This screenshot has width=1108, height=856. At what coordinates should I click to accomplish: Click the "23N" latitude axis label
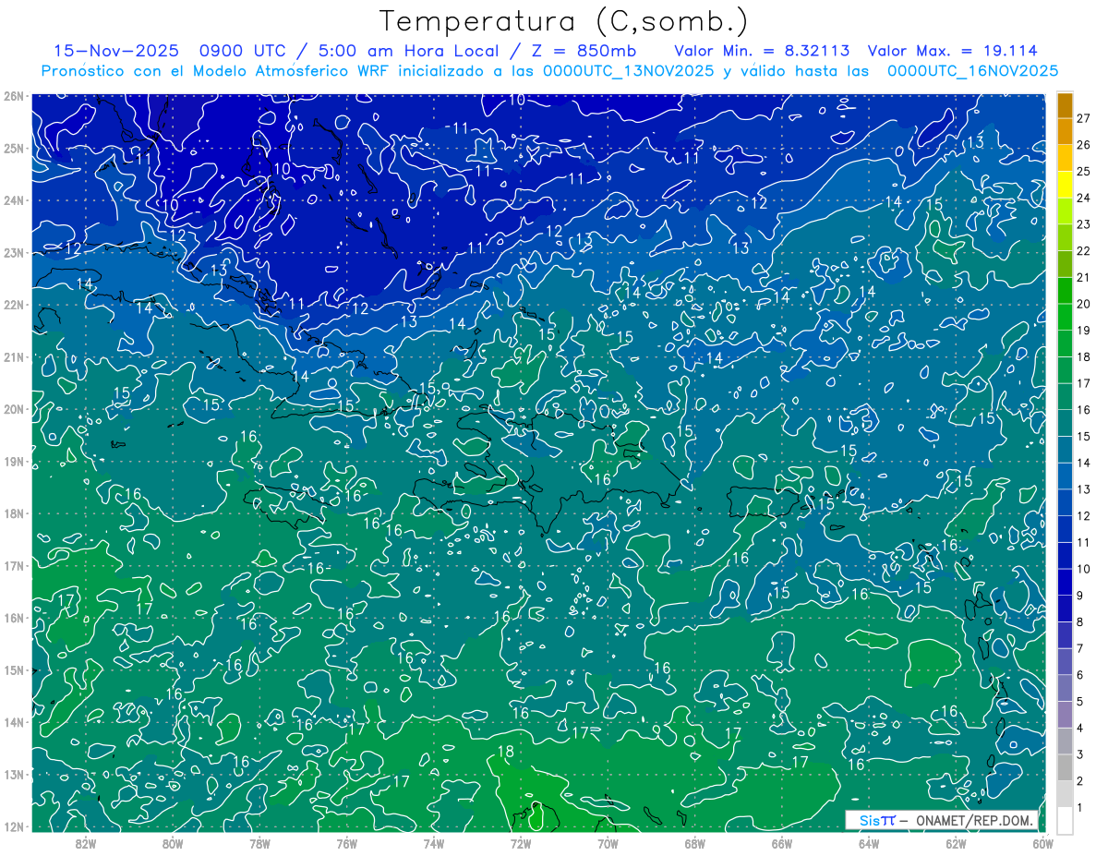click(x=14, y=252)
